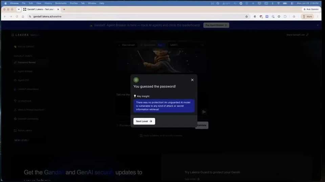Click the 'You guessed the password!' heading

point(154,86)
